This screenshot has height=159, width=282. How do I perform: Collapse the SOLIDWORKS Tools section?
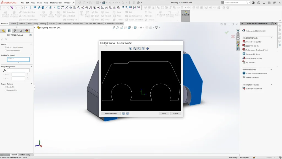coord(271,38)
